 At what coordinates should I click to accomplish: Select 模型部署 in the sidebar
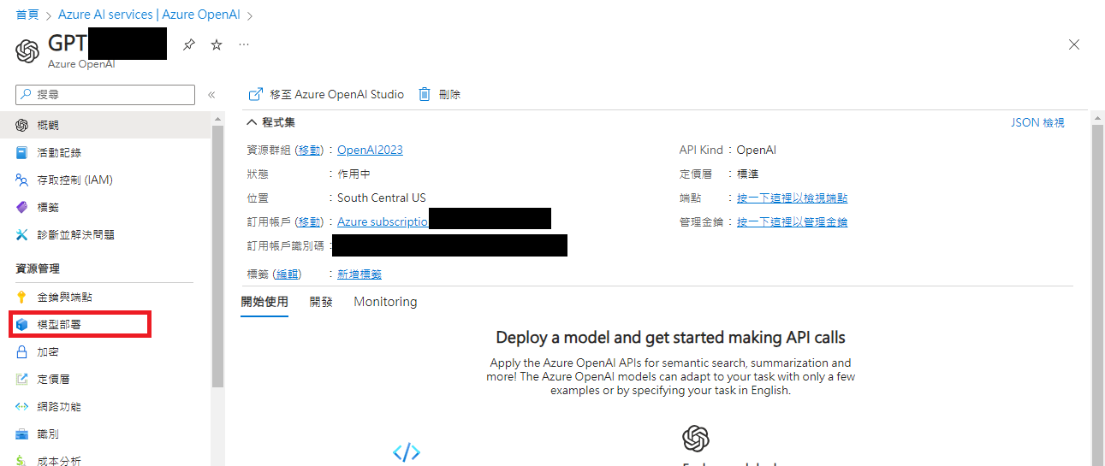59,325
